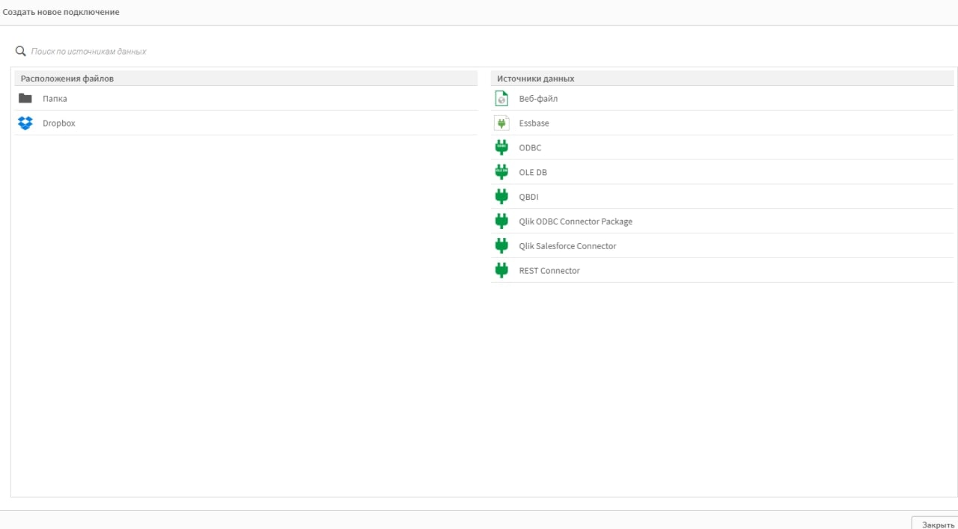This screenshot has height=529, width=958.
Task: Select the QBDI text label
Action: (528, 198)
